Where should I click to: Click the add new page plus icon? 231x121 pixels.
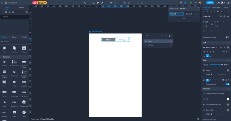pos(2,12)
